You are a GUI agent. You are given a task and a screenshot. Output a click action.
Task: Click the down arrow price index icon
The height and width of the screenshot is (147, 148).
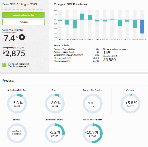tap(22, 37)
